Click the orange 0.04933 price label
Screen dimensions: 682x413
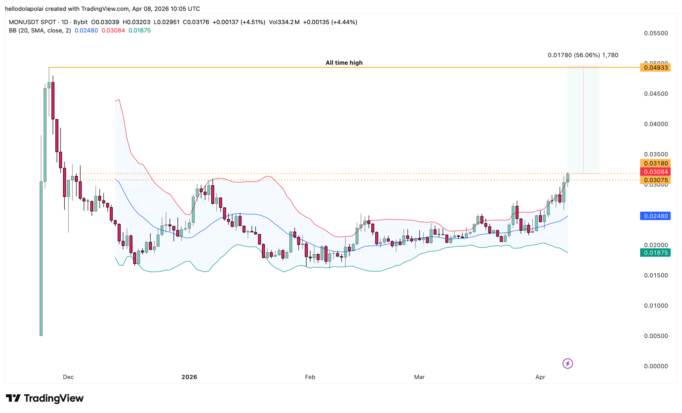pos(655,67)
